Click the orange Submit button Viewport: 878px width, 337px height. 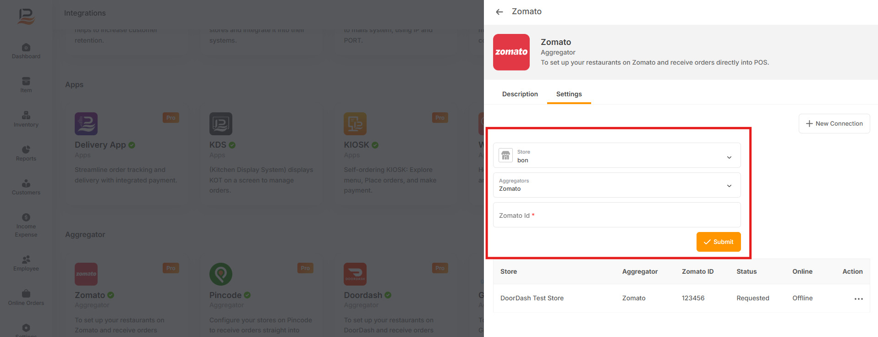coord(719,242)
